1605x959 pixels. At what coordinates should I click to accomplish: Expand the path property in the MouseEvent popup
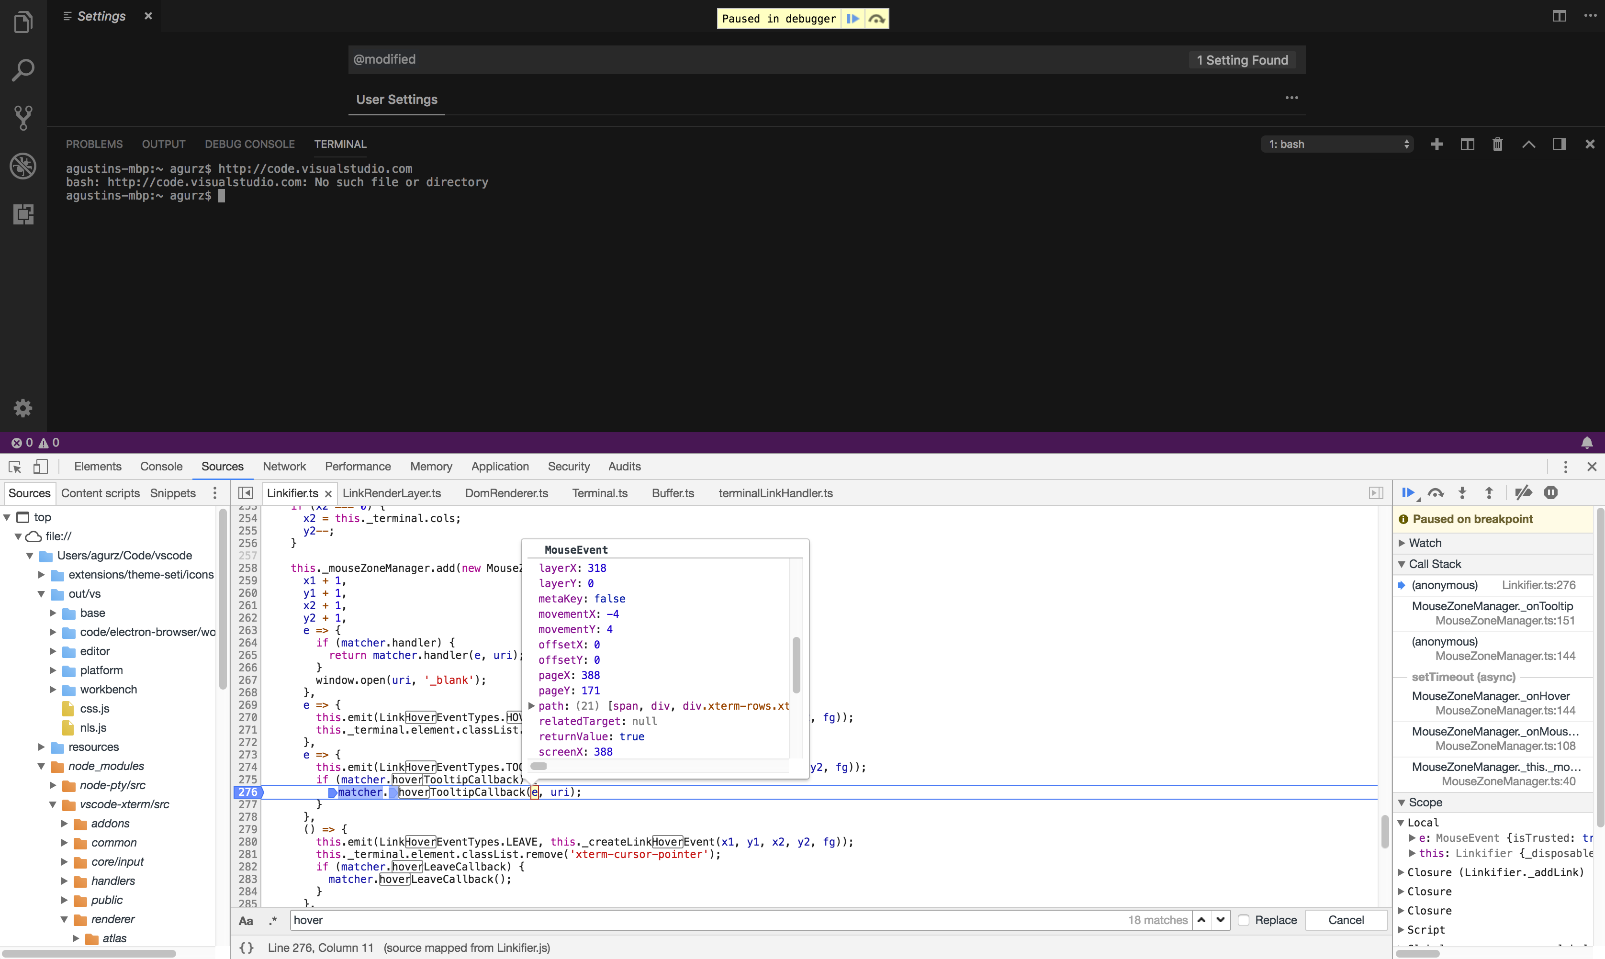pos(531,706)
